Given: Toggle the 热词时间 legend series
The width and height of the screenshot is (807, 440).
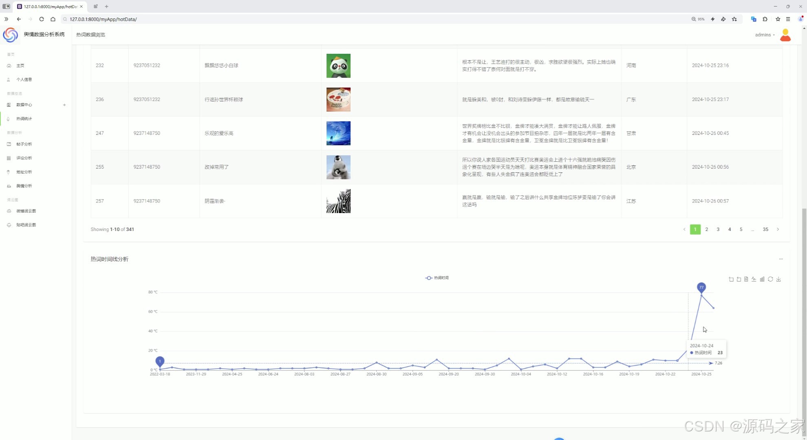Looking at the screenshot, I should coord(437,278).
